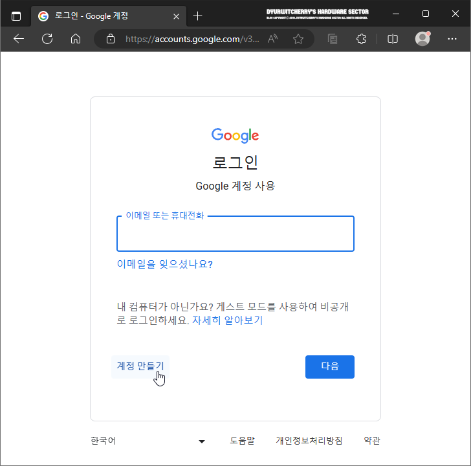The width and height of the screenshot is (471, 466).
Task: Open Extensions puzzle icon
Action: 361,39
